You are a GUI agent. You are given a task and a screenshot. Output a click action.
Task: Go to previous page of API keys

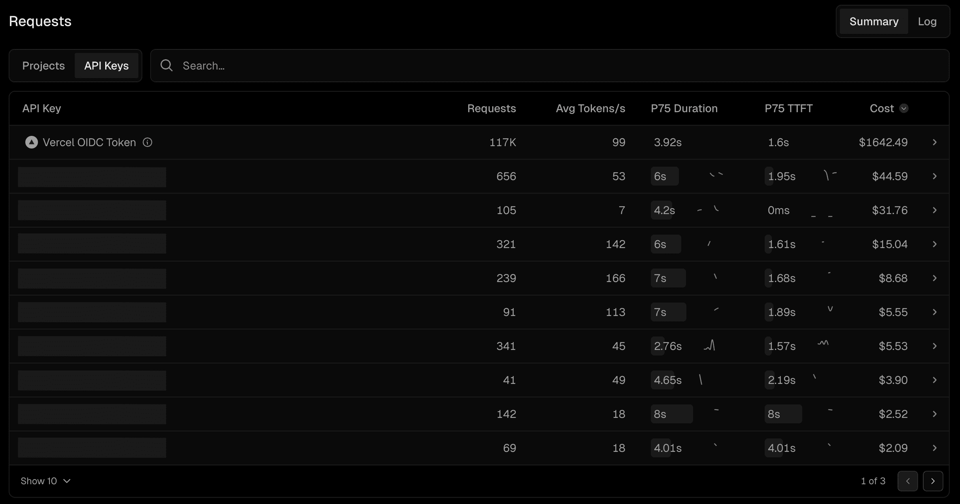point(907,481)
